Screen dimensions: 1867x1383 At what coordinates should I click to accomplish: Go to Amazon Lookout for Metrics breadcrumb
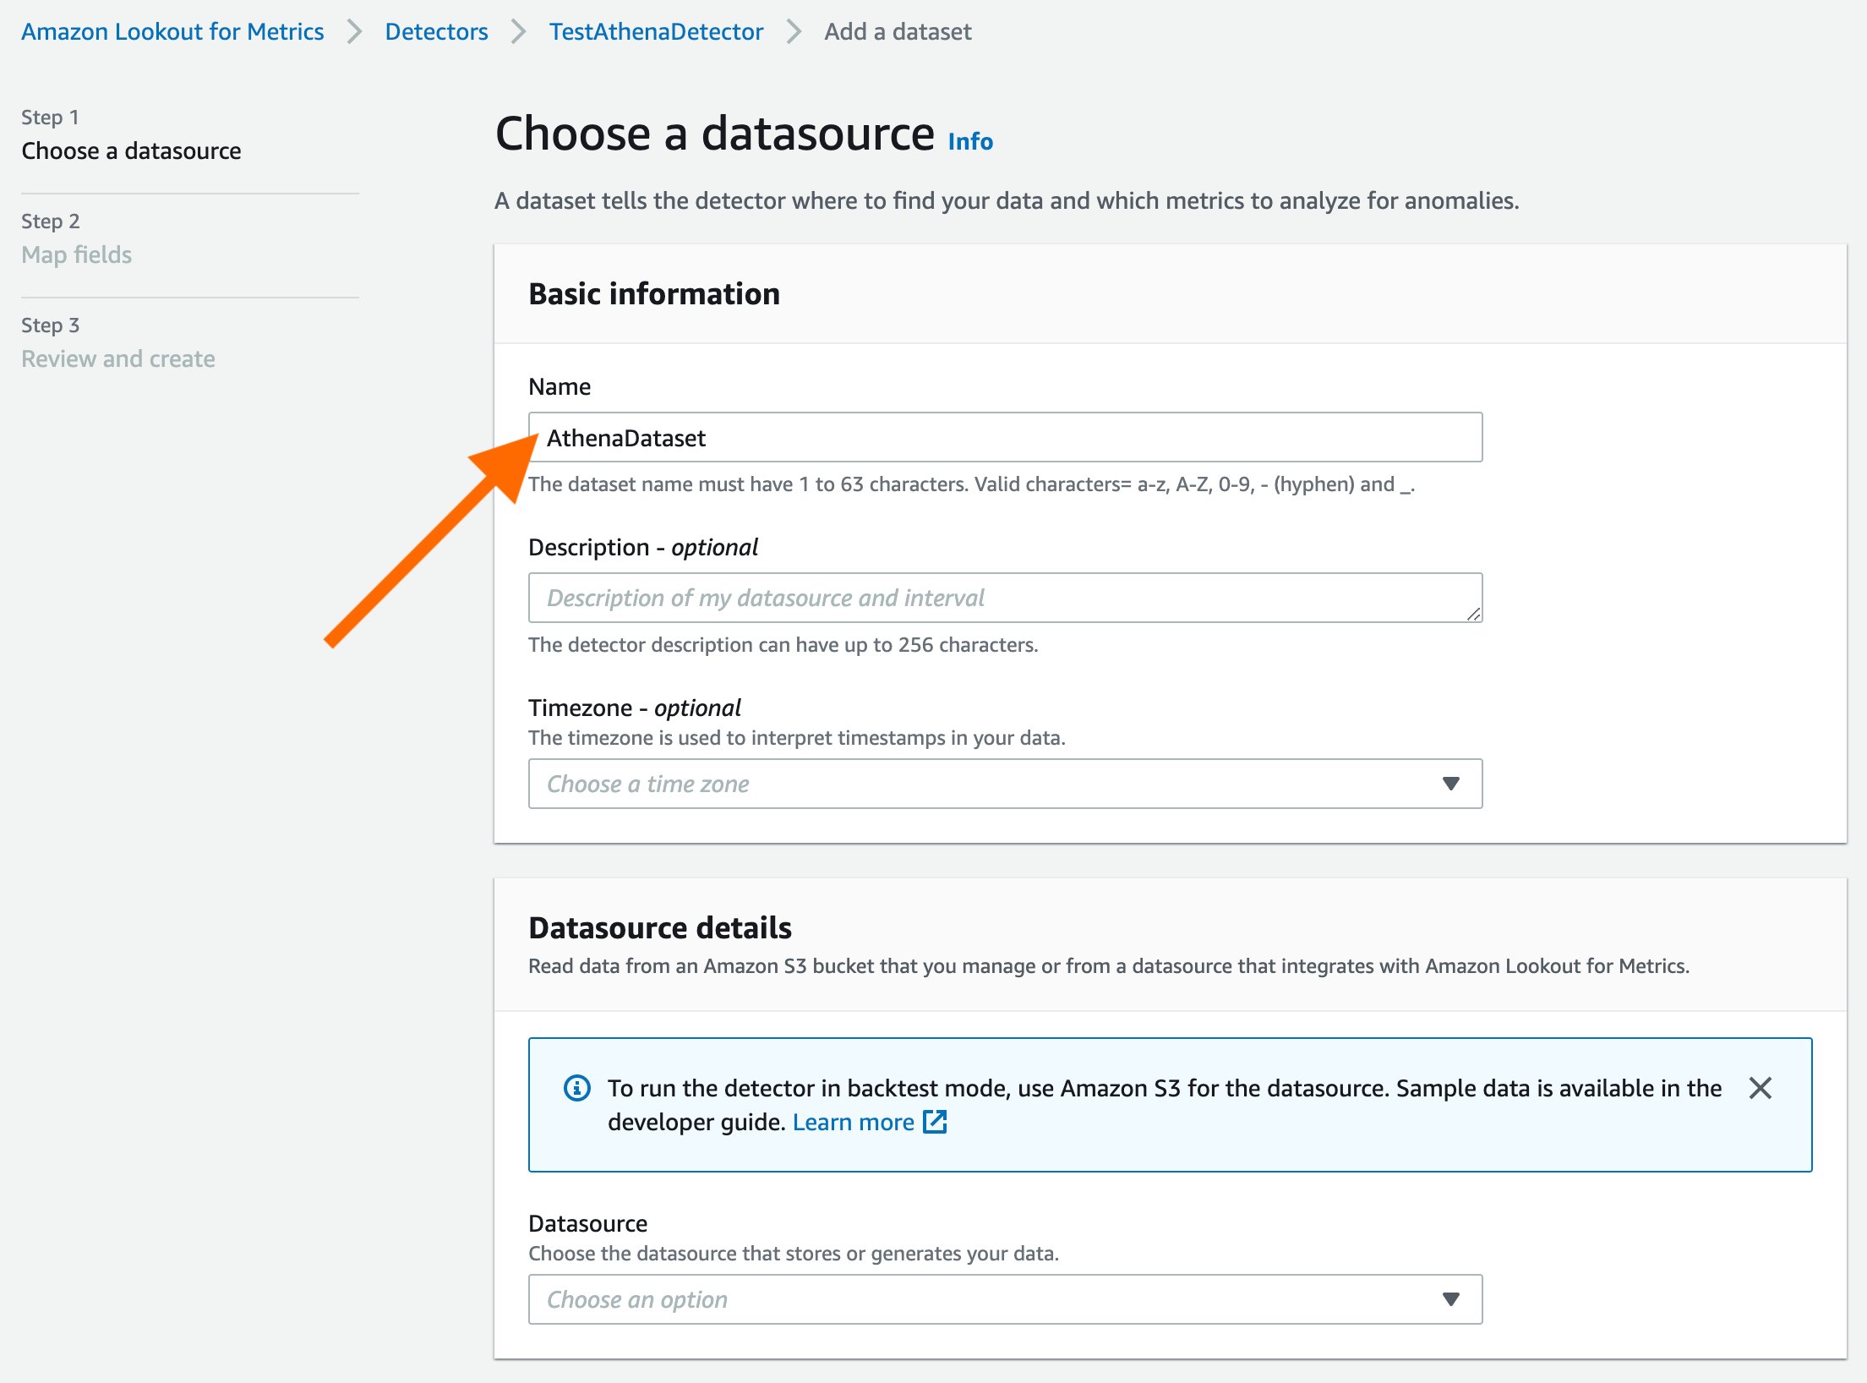click(x=172, y=32)
